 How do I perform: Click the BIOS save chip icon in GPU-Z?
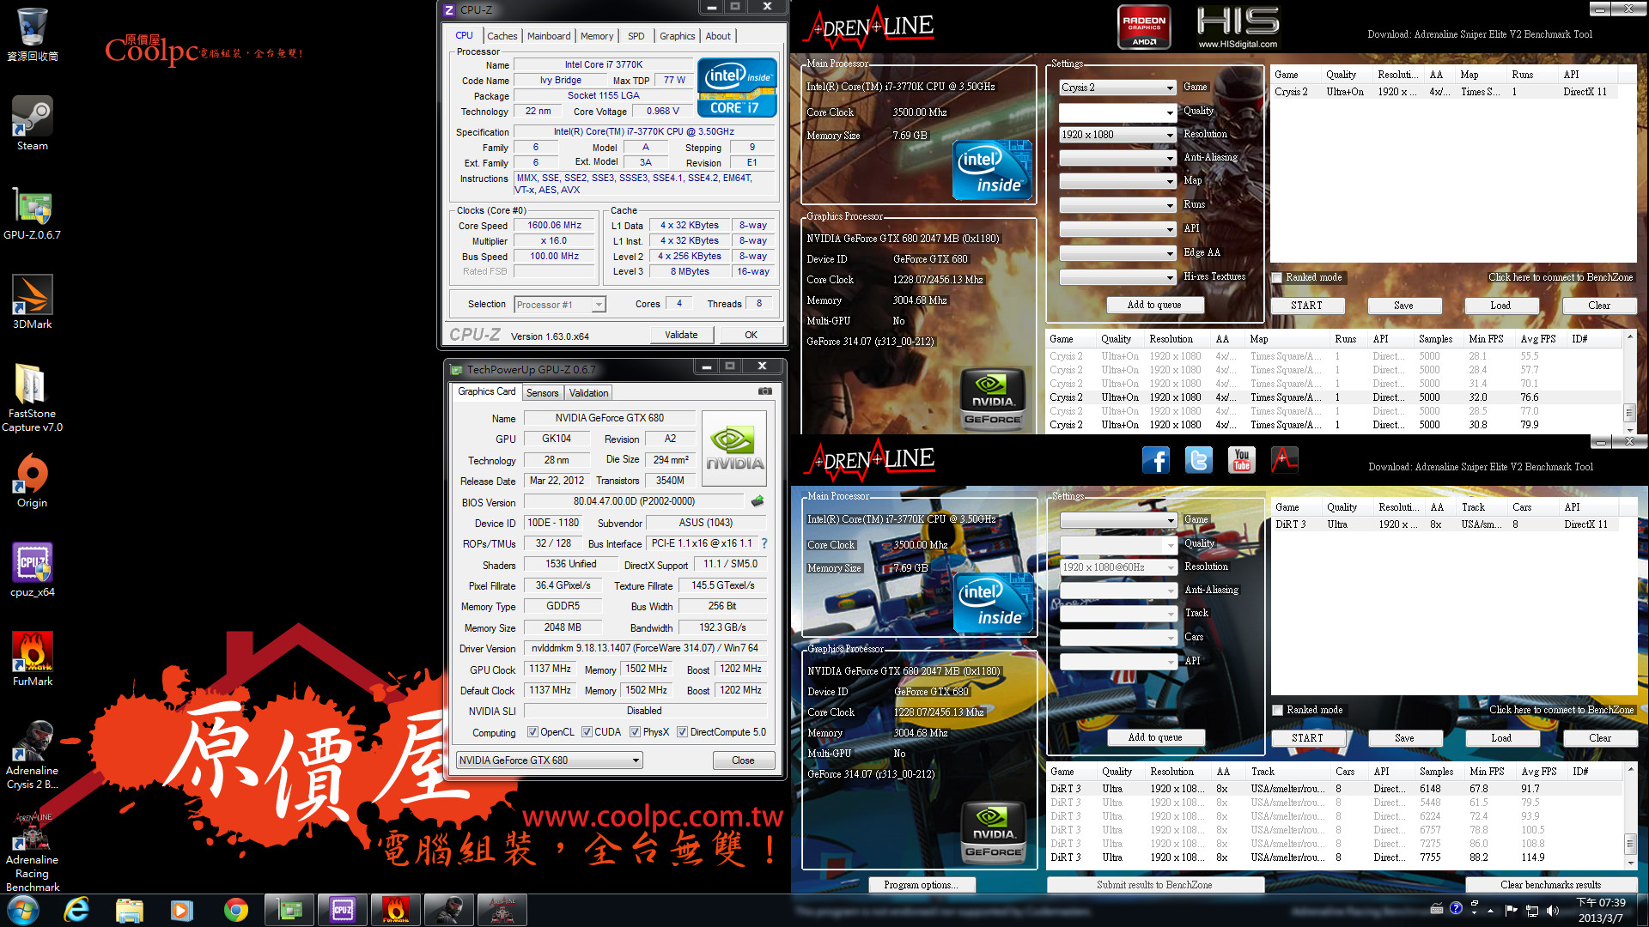758,501
